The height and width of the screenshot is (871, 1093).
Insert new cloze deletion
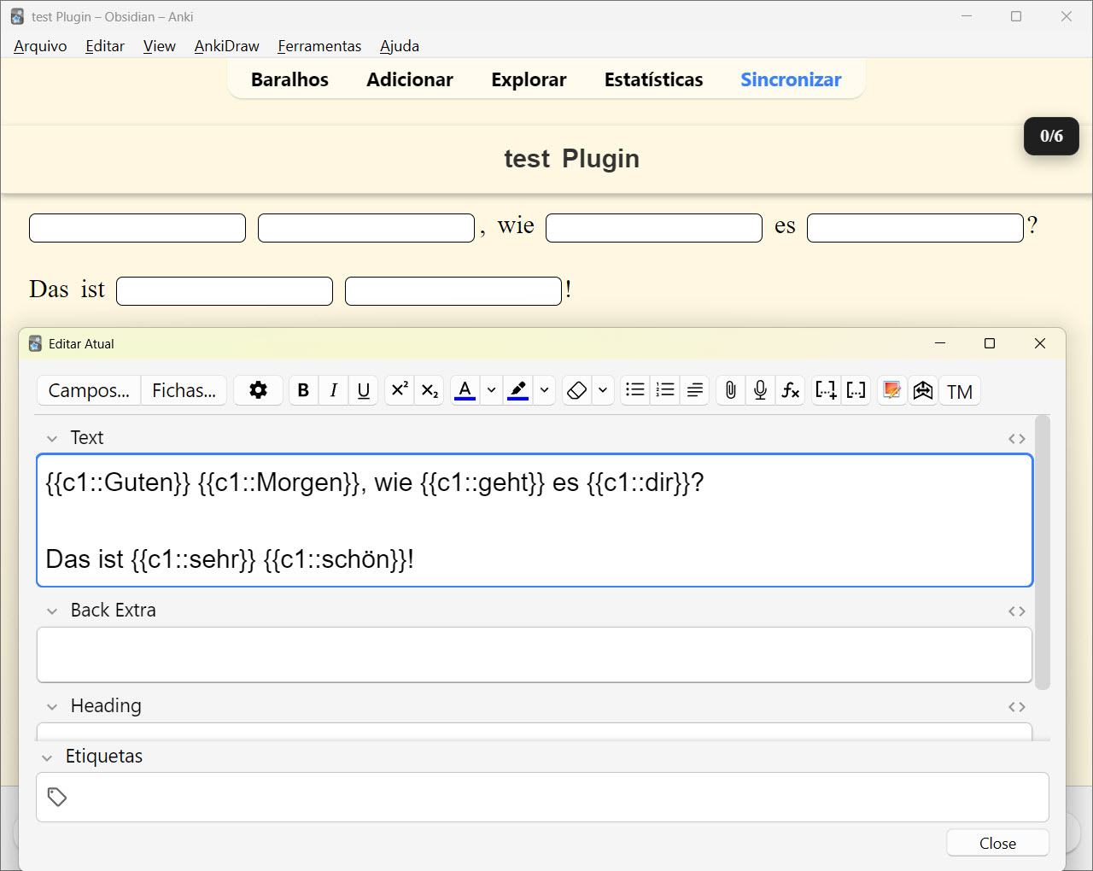[826, 390]
